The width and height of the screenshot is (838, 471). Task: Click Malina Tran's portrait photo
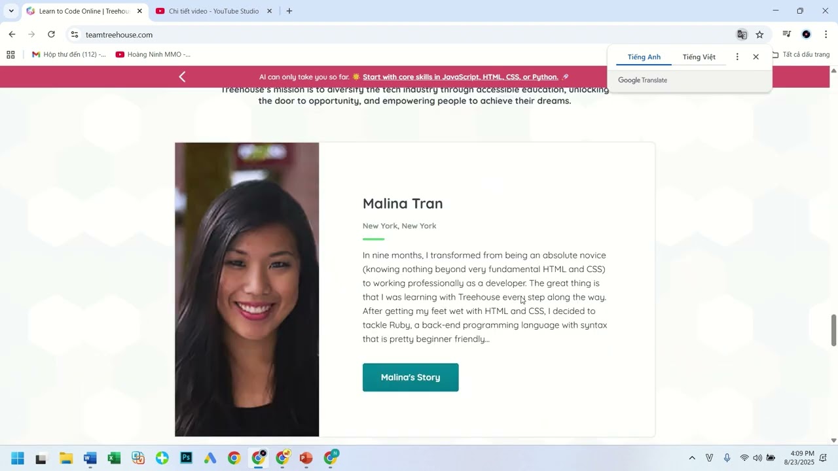point(247,289)
